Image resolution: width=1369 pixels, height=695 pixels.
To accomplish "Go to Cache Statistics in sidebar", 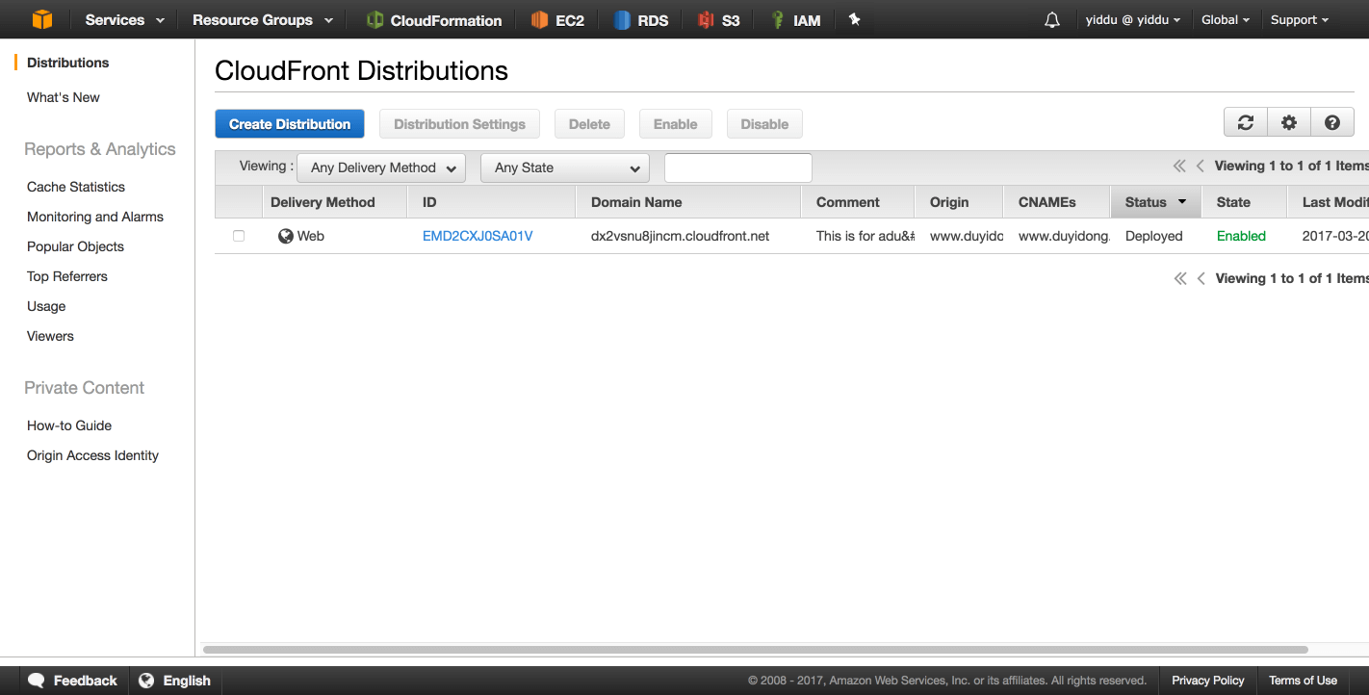I will pos(76,187).
